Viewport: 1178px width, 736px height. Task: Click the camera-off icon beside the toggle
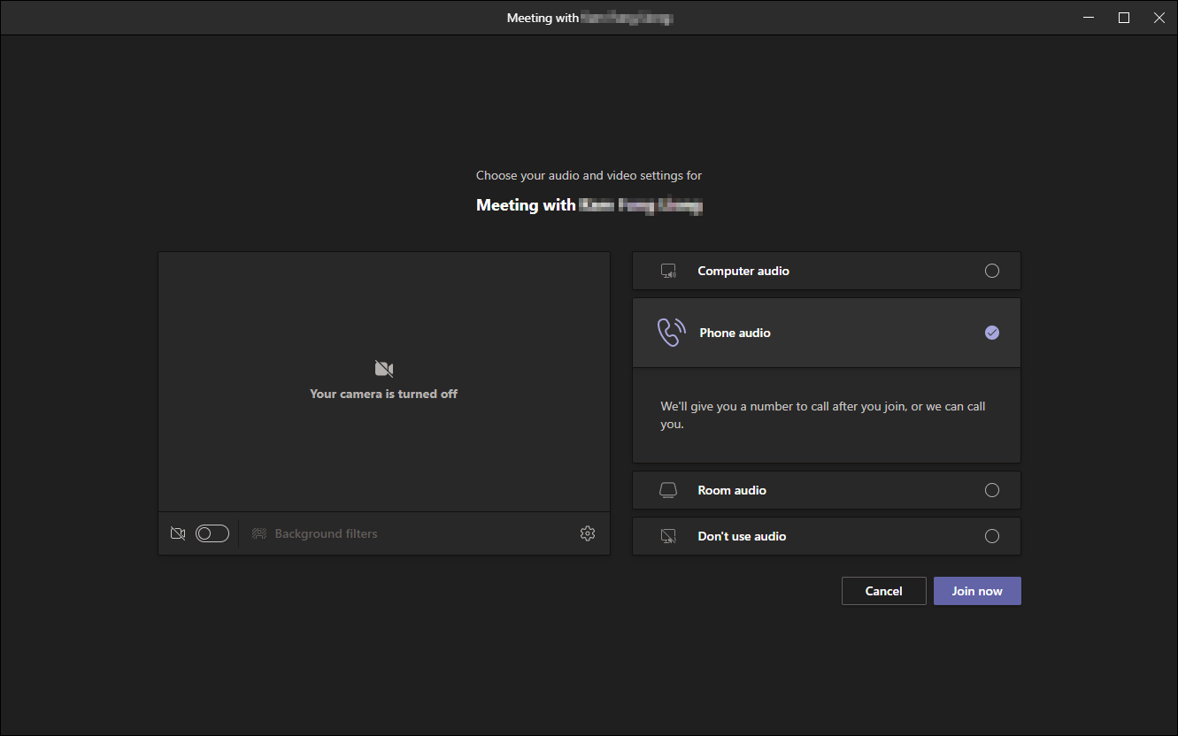[178, 533]
